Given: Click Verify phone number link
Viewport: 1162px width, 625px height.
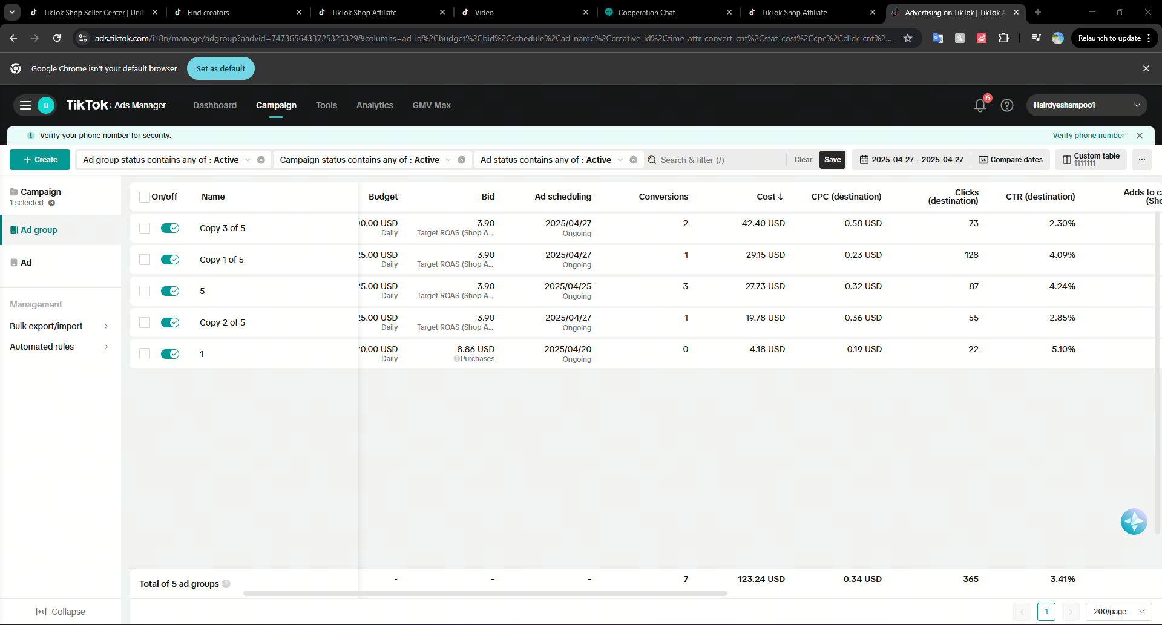Looking at the screenshot, I should click(x=1088, y=136).
